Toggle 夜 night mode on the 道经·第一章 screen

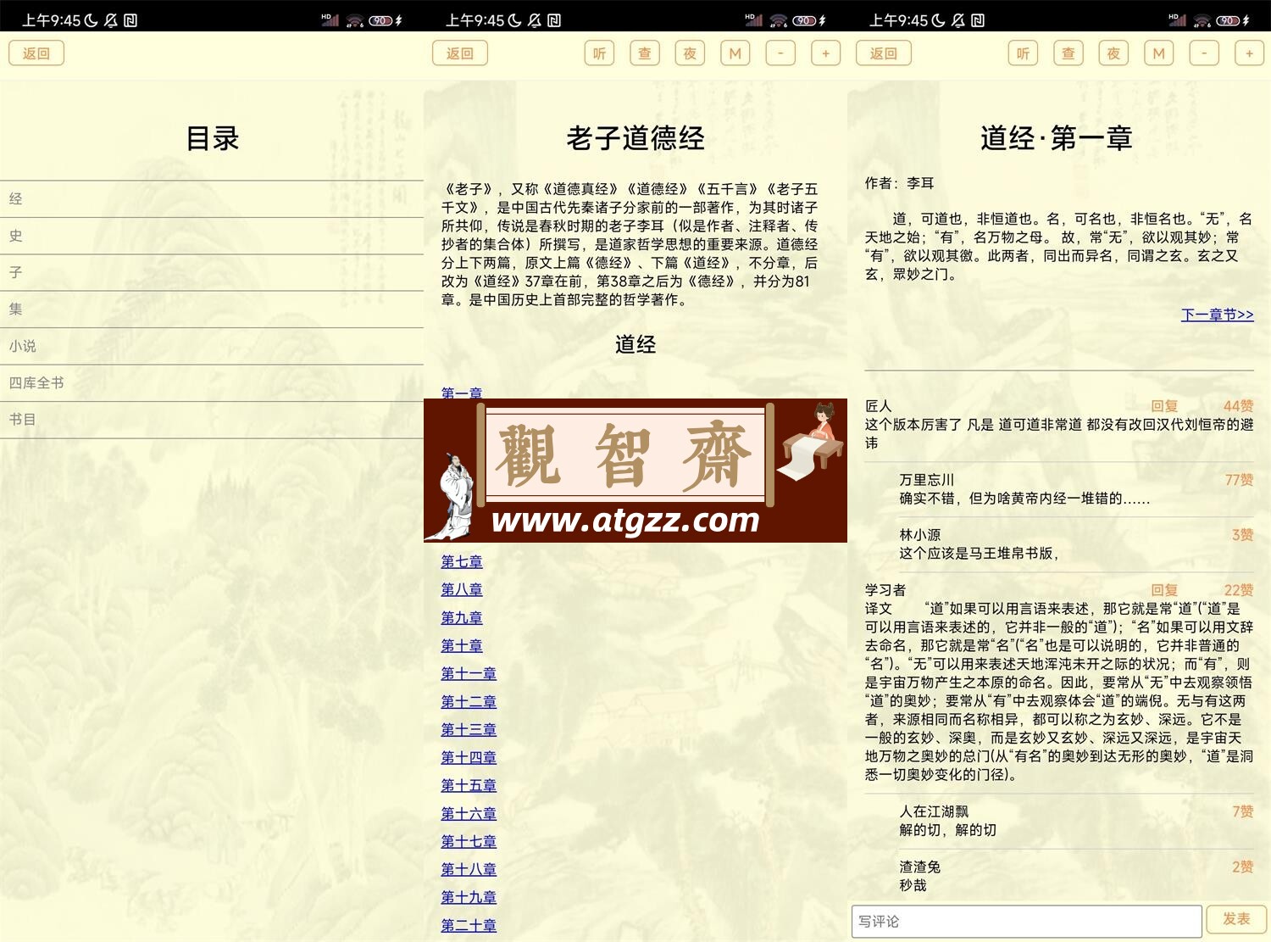[x=1113, y=53]
